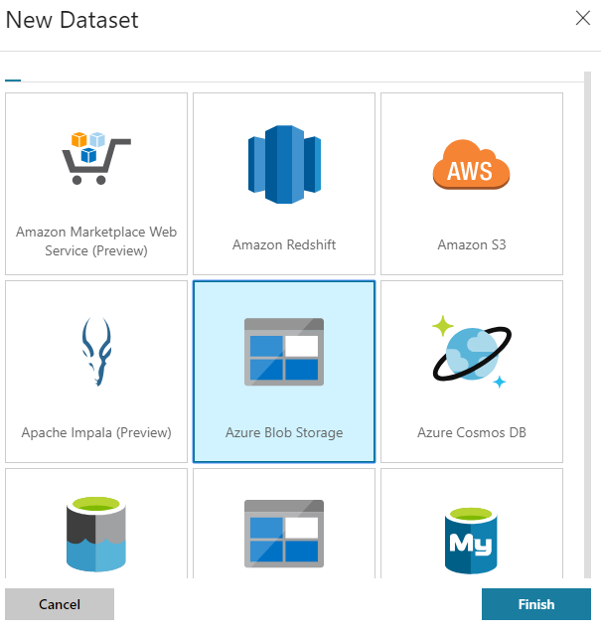Click the Azure Blob Storage label
The height and width of the screenshot is (634, 601).
284,432
